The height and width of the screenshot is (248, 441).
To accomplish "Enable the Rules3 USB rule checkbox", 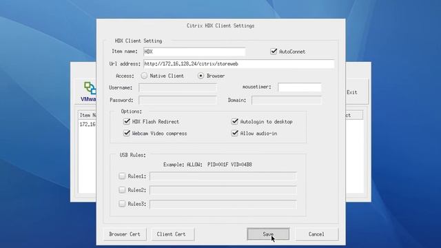I will pyautogui.click(x=122, y=204).
